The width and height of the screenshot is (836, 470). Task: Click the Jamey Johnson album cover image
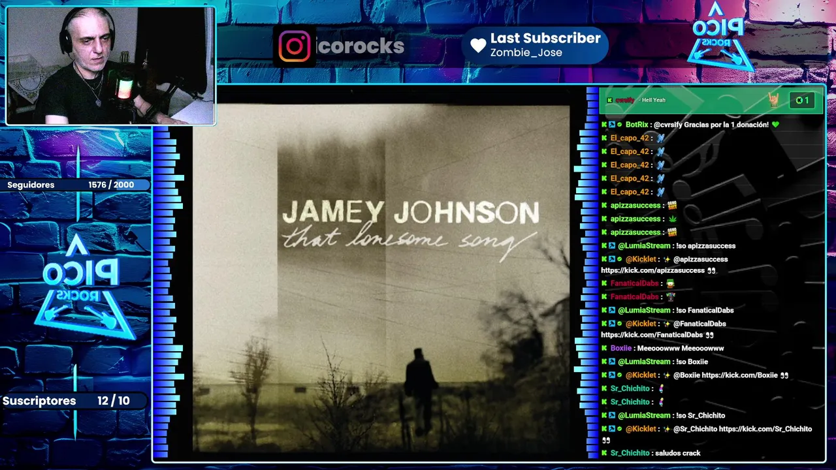point(381,279)
